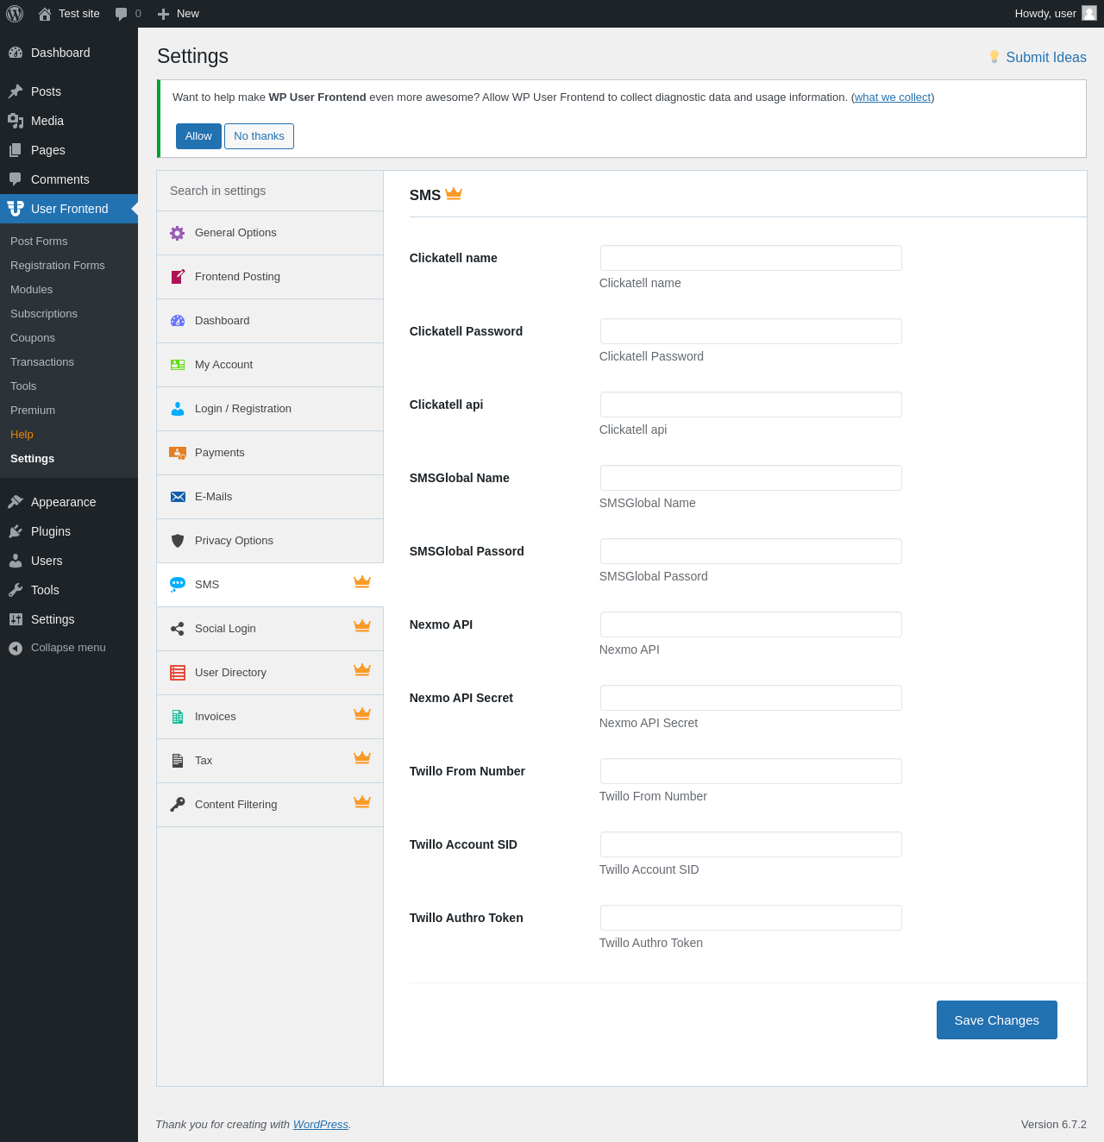Screen dimensions: 1104x1142
Task: Click the WordPress Settings sliders icon
Action: pyautogui.click(x=16, y=619)
